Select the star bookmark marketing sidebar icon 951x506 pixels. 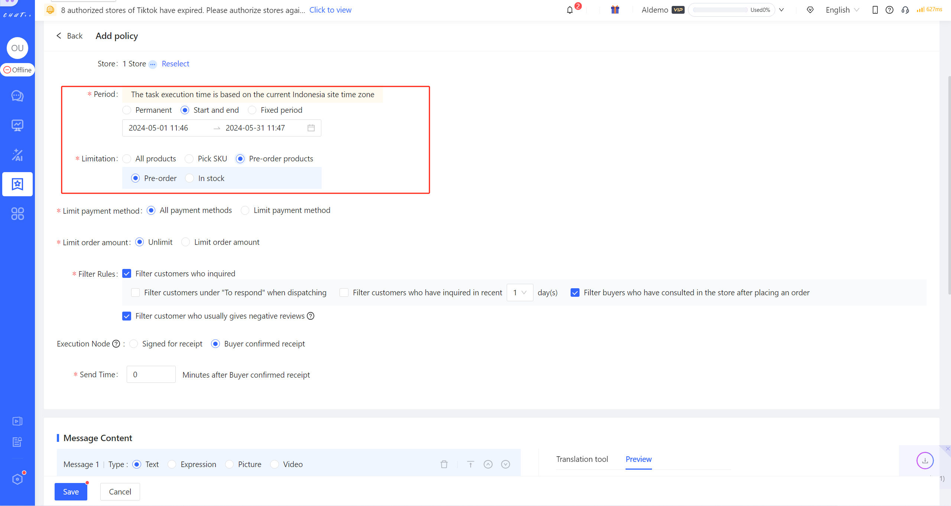pyautogui.click(x=17, y=184)
